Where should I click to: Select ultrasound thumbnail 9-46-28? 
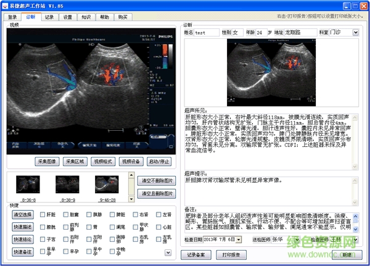(107, 185)
